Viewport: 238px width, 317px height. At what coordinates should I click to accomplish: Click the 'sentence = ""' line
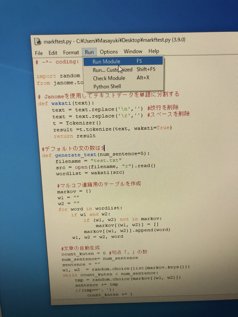tap(81, 264)
